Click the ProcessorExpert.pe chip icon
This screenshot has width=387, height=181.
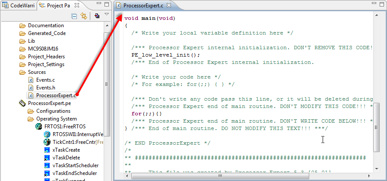pos(22,103)
